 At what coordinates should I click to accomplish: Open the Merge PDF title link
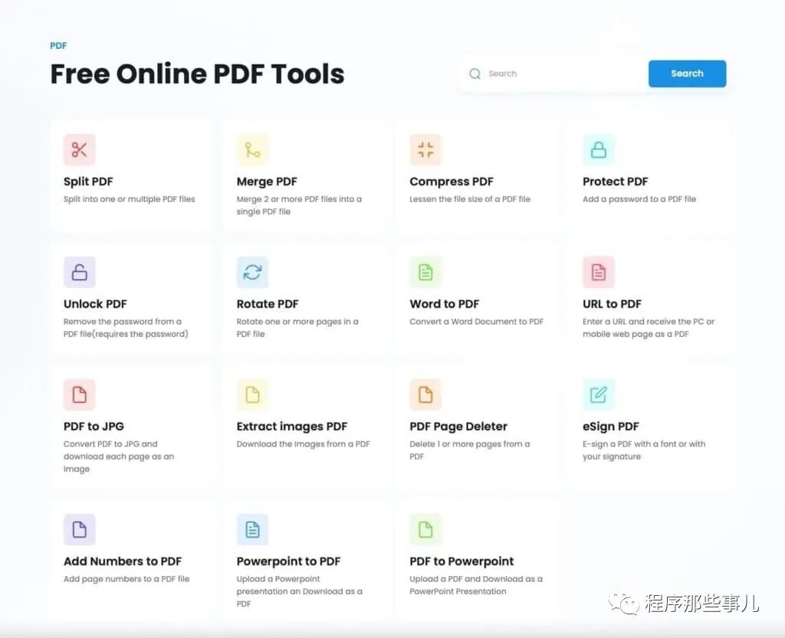pyautogui.click(x=267, y=182)
